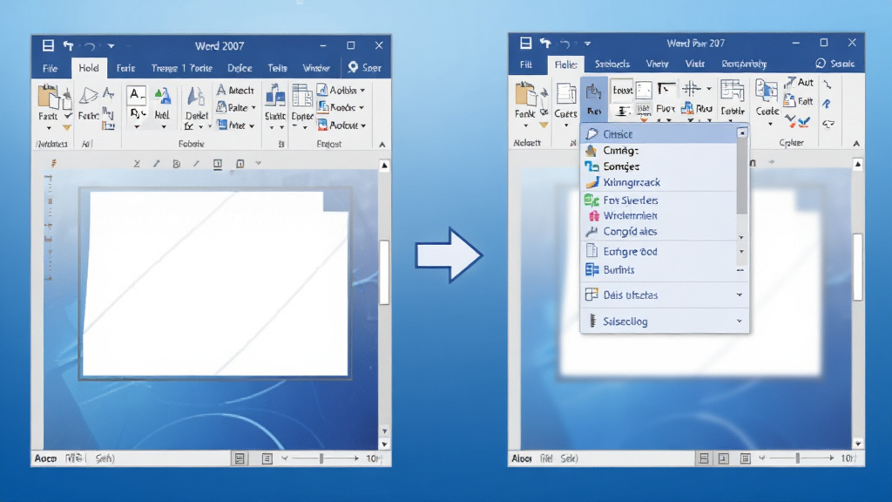Open the Met dropdown arrow in left ribbon
This screenshot has height=502, width=892.
[252, 125]
